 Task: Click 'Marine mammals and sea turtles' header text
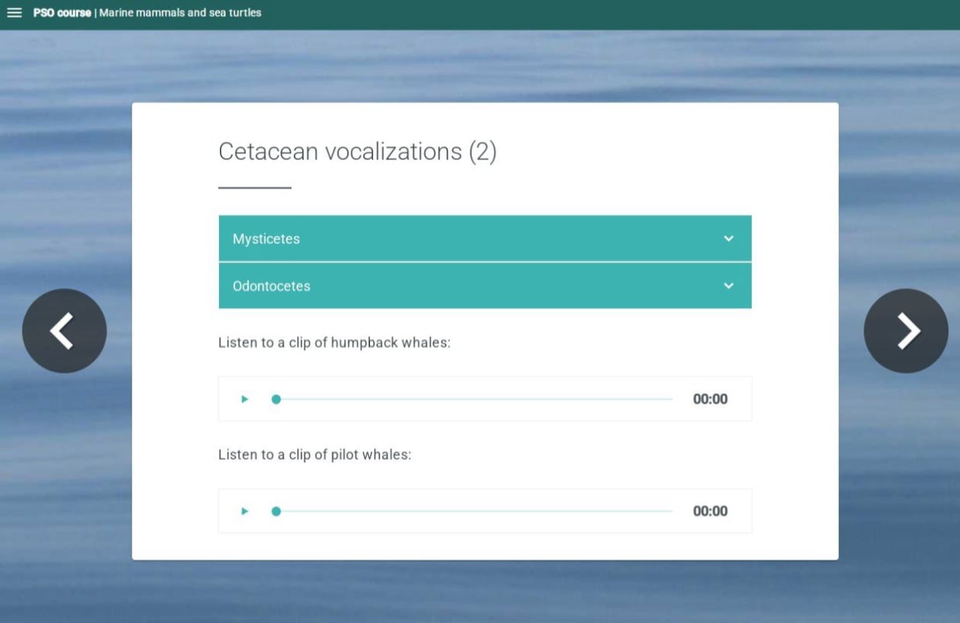click(x=181, y=13)
